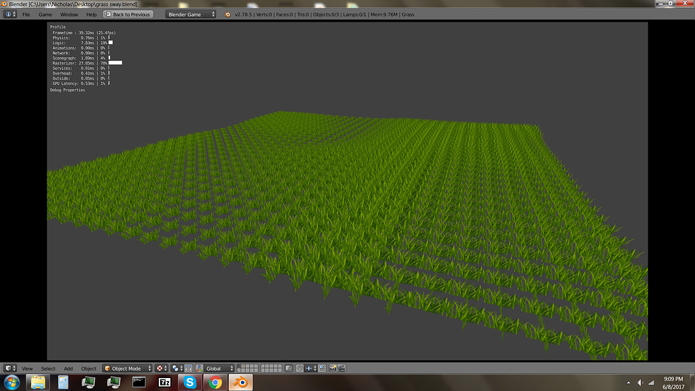This screenshot has width=695, height=391.
Task: Open the 3D View editor type selector
Action: point(10,369)
